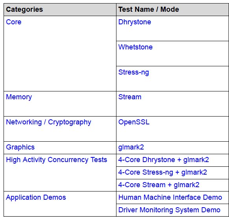Open the Core category link
Screen dimensions: 229x217
click(x=14, y=22)
